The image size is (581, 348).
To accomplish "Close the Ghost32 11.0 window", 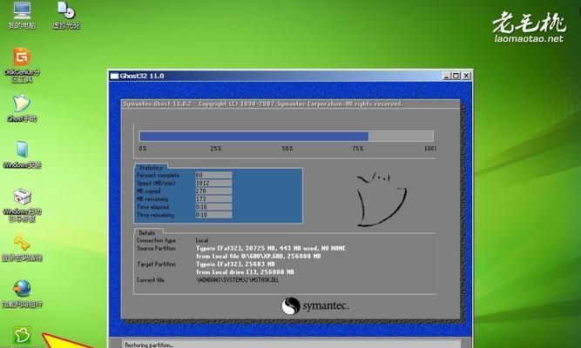I will coord(466,76).
